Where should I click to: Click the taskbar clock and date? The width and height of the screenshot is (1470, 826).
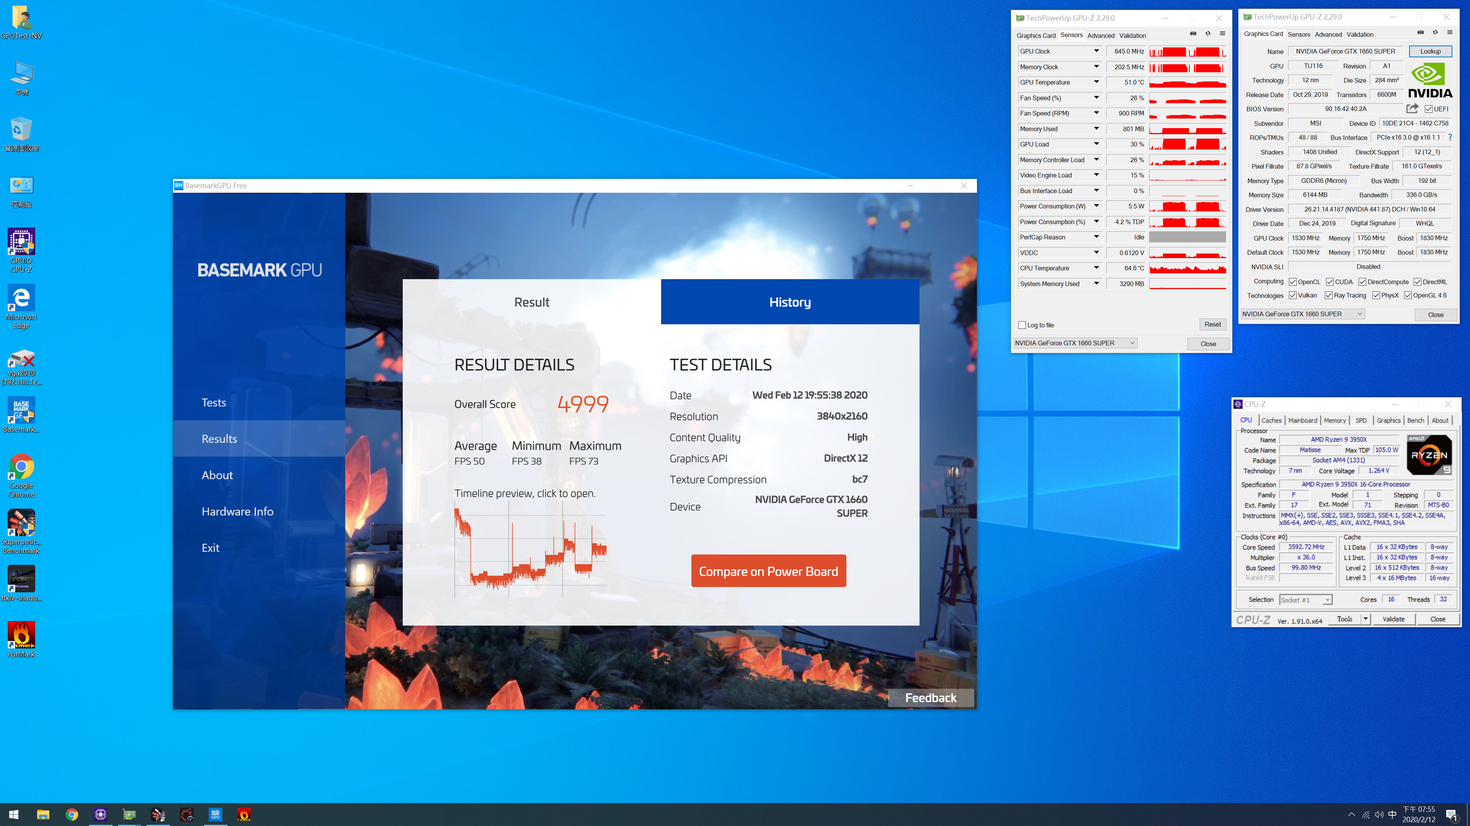(x=1419, y=814)
